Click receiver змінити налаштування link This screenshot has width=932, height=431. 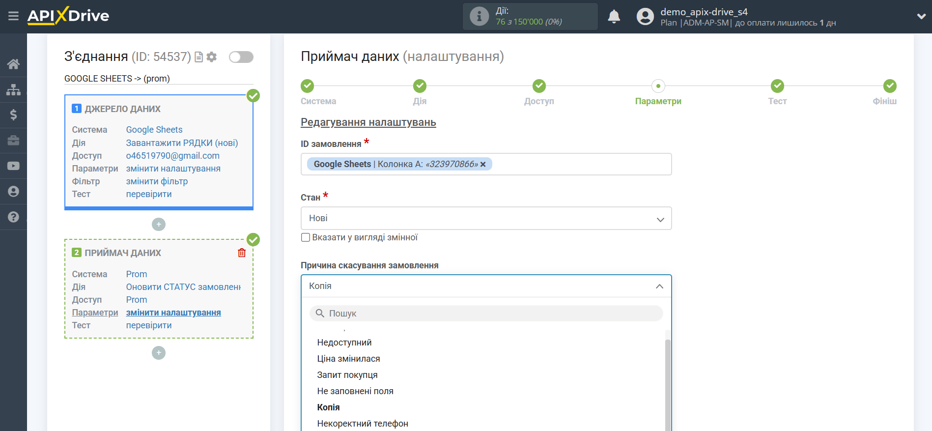(x=173, y=313)
